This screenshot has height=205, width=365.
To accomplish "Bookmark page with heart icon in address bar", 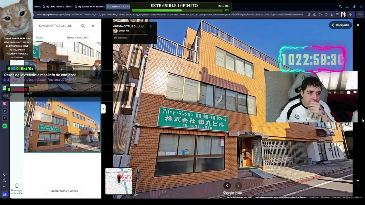I will (x=326, y=15).
